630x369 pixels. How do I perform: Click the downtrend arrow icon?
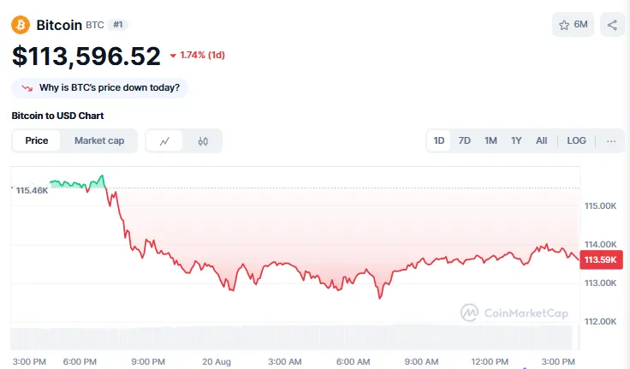[x=27, y=87]
